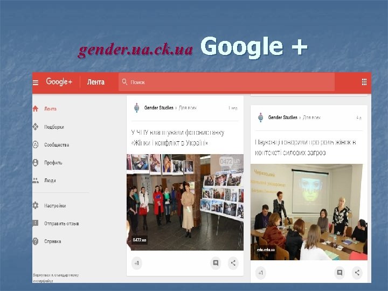Comment on the women's role post
Viewport: 388px width, 291px height.
tap(339, 273)
